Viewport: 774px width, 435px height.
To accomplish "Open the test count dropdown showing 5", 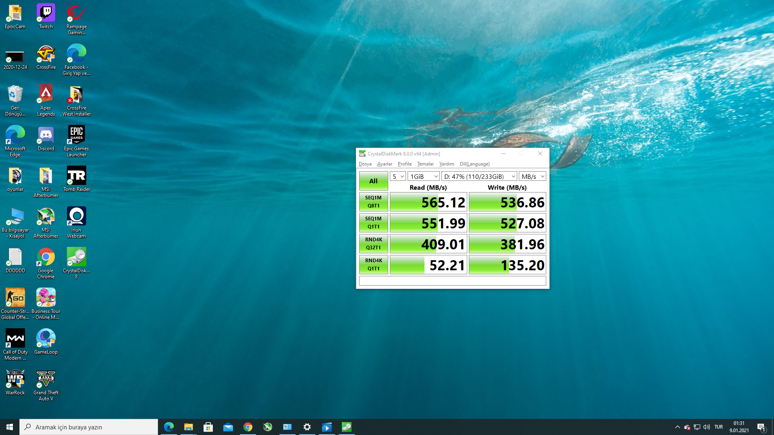I will [397, 176].
